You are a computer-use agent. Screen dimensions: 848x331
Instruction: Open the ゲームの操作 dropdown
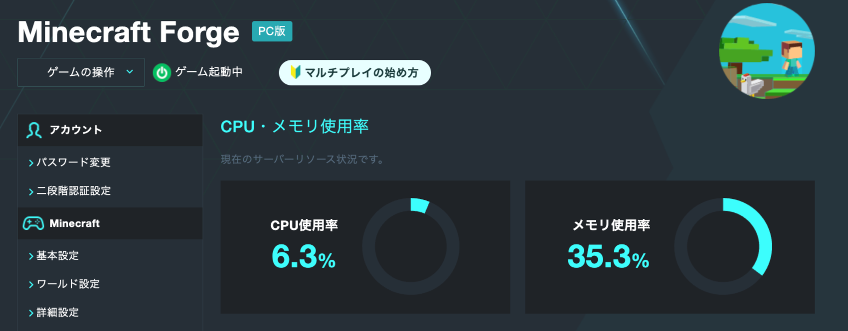tap(81, 72)
